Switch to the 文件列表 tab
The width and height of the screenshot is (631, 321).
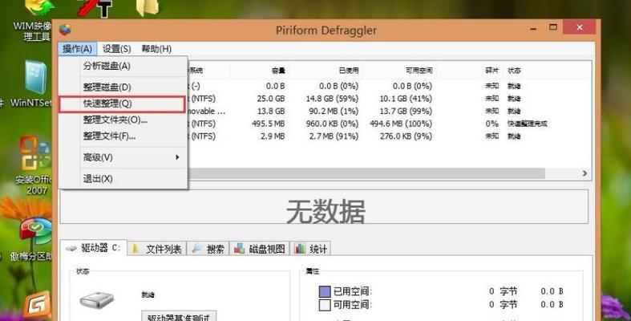click(157, 249)
